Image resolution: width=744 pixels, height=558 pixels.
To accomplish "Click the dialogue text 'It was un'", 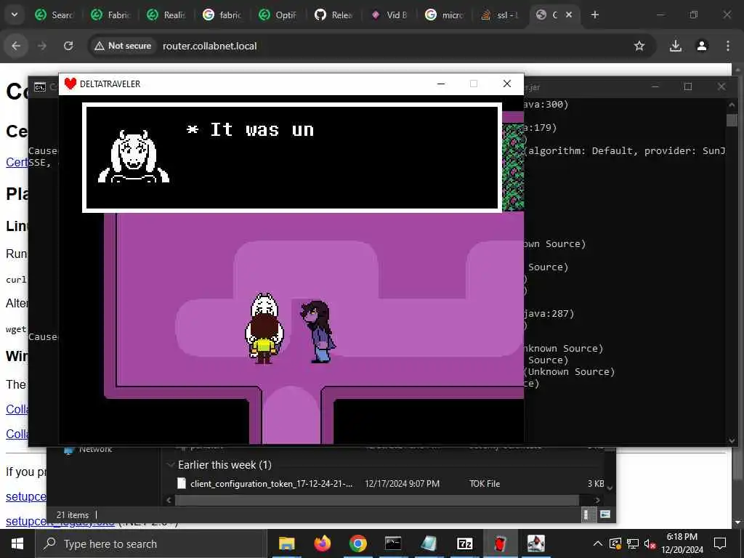I will tap(262, 129).
